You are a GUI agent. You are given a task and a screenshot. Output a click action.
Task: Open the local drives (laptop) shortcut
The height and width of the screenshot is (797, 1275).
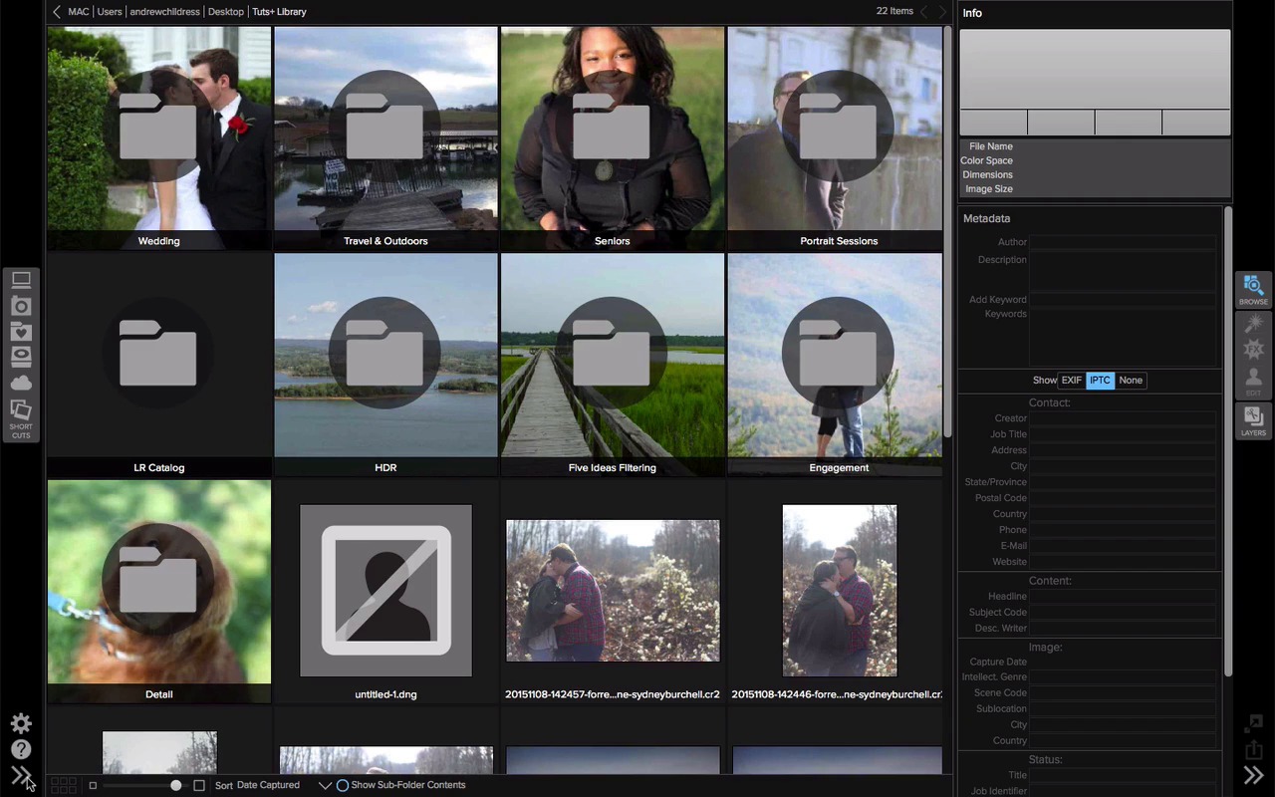coord(21,281)
